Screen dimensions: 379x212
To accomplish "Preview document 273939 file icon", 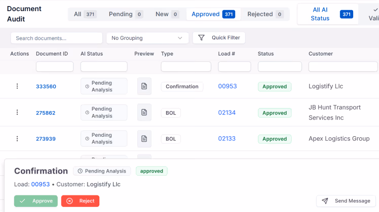I will pos(144,139).
